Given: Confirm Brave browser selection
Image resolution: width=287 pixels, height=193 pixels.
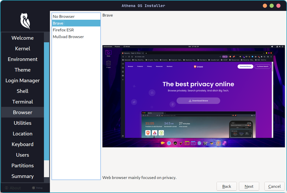Looking at the screenshot, I should pyautogui.click(x=58, y=23).
